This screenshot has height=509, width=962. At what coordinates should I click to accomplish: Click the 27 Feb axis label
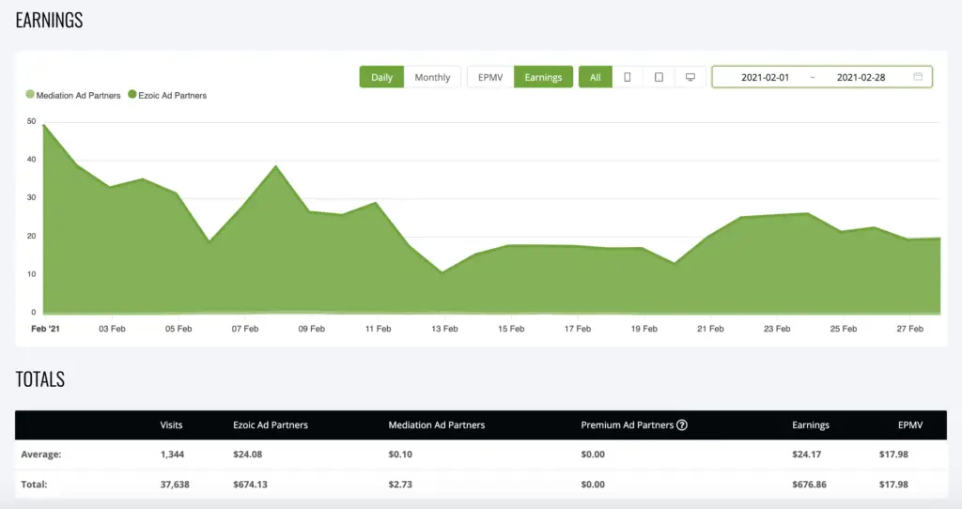(x=909, y=329)
